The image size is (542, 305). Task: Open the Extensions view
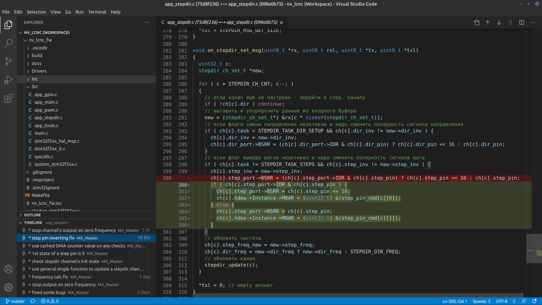point(8,98)
